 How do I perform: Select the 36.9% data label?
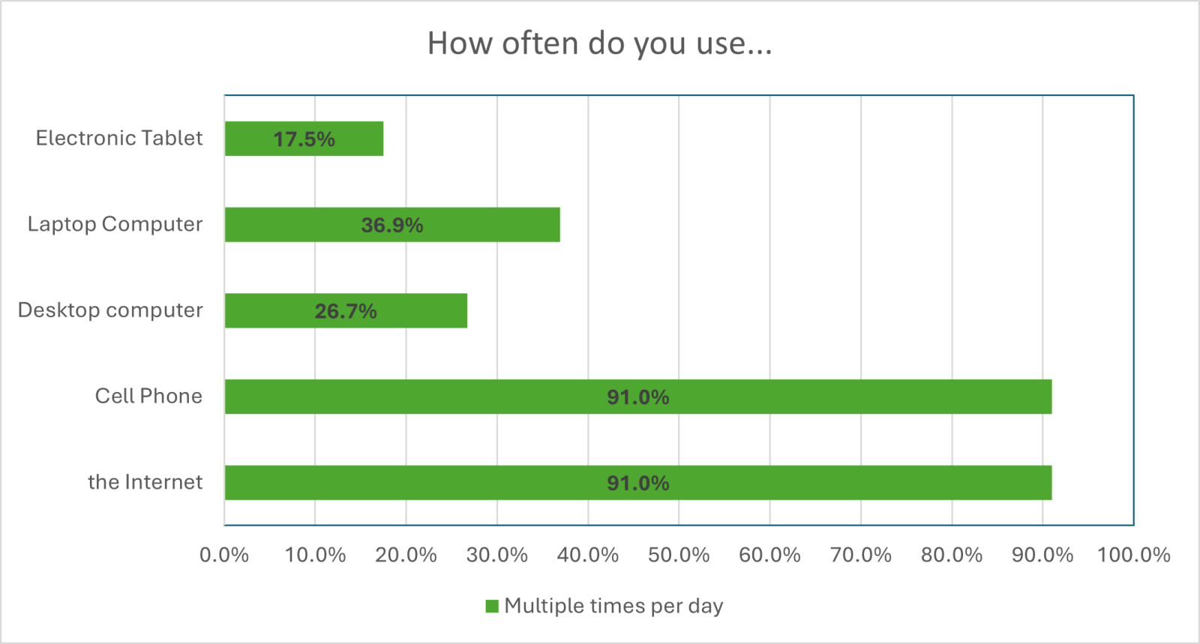[392, 226]
